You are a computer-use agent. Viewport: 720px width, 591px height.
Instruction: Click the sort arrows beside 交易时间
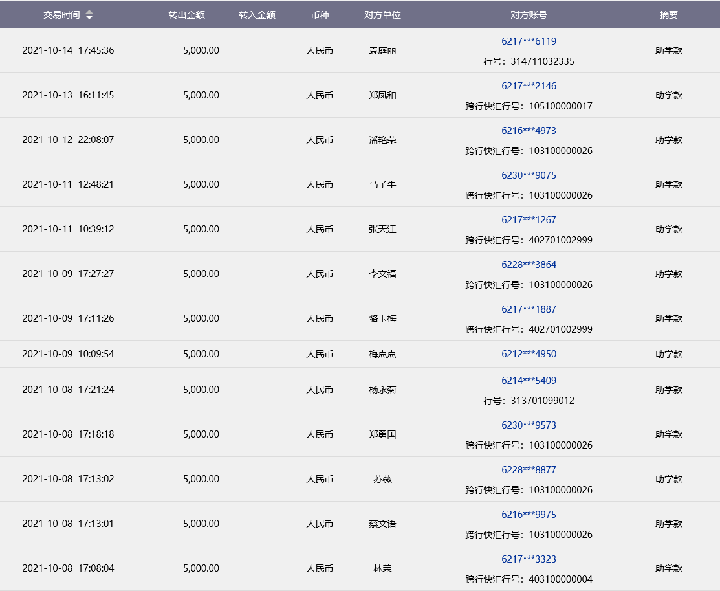(x=89, y=15)
